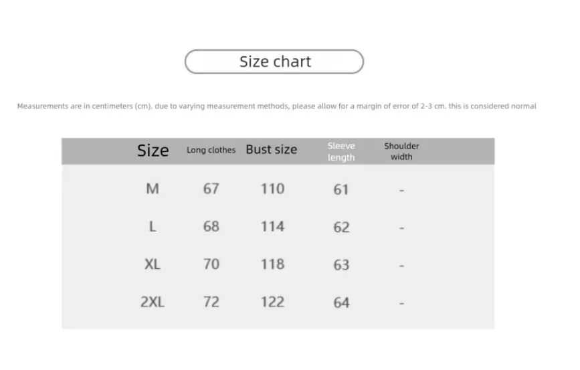Click the 67 length value for M
Image resolution: width=580 pixels, height=370 pixels.
click(211, 189)
